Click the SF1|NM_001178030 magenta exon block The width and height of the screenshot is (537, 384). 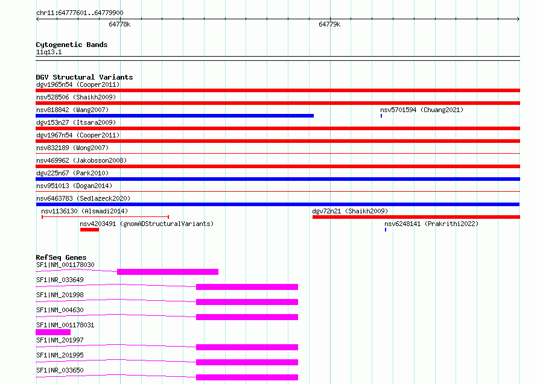click(168, 272)
